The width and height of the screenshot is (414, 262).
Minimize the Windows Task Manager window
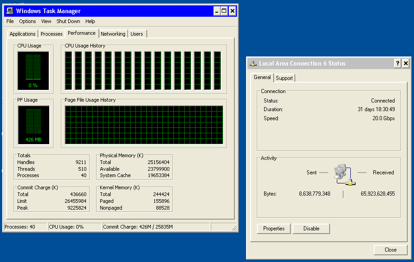[217, 11]
